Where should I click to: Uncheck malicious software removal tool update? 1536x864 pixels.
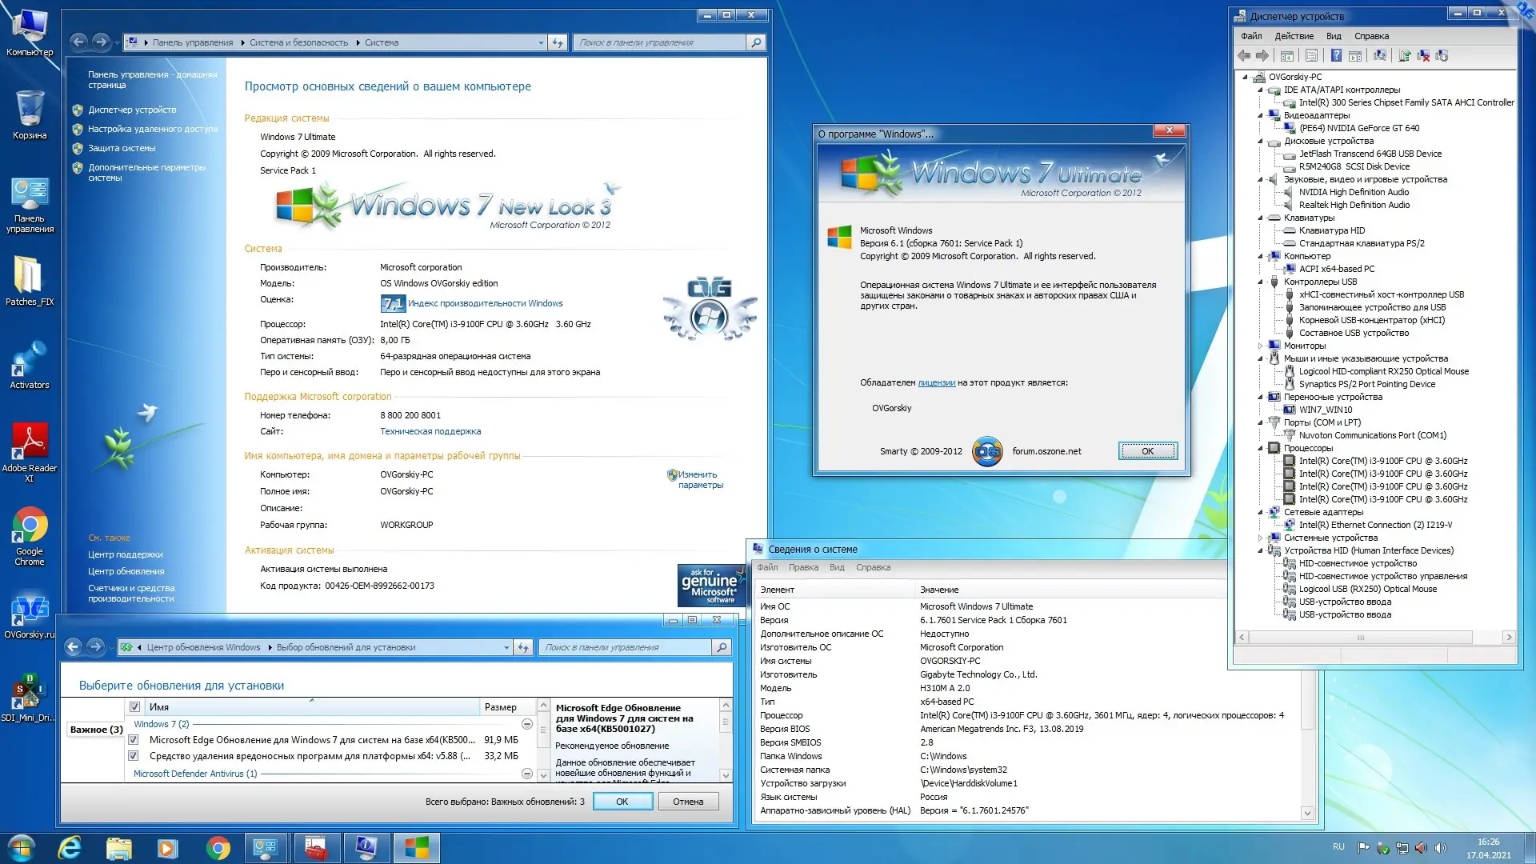coord(134,756)
